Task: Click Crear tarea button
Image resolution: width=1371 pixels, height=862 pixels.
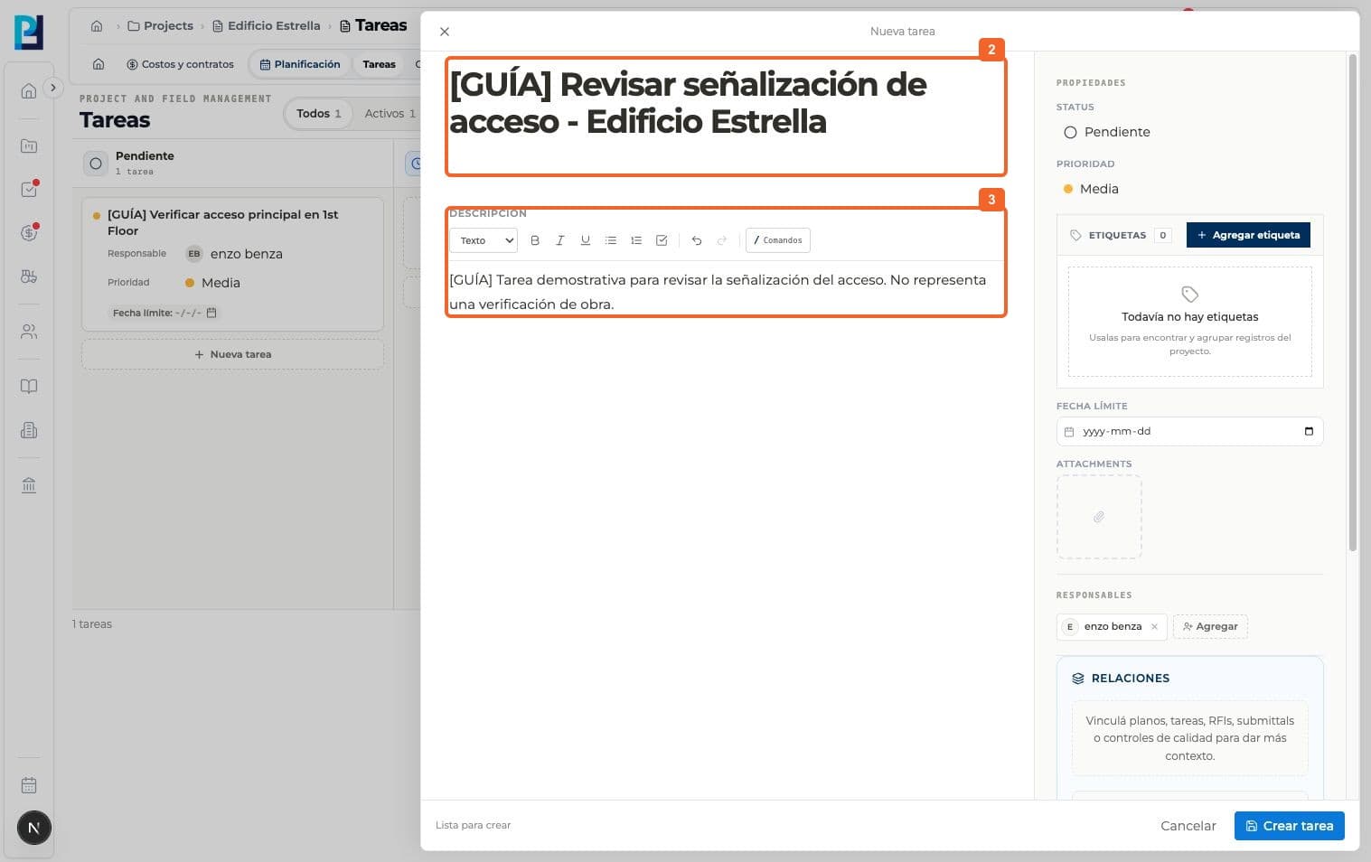Action: point(1290,826)
